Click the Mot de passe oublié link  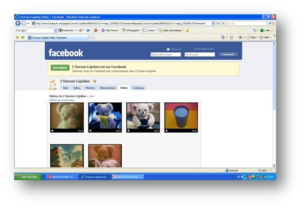coord(204,49)
